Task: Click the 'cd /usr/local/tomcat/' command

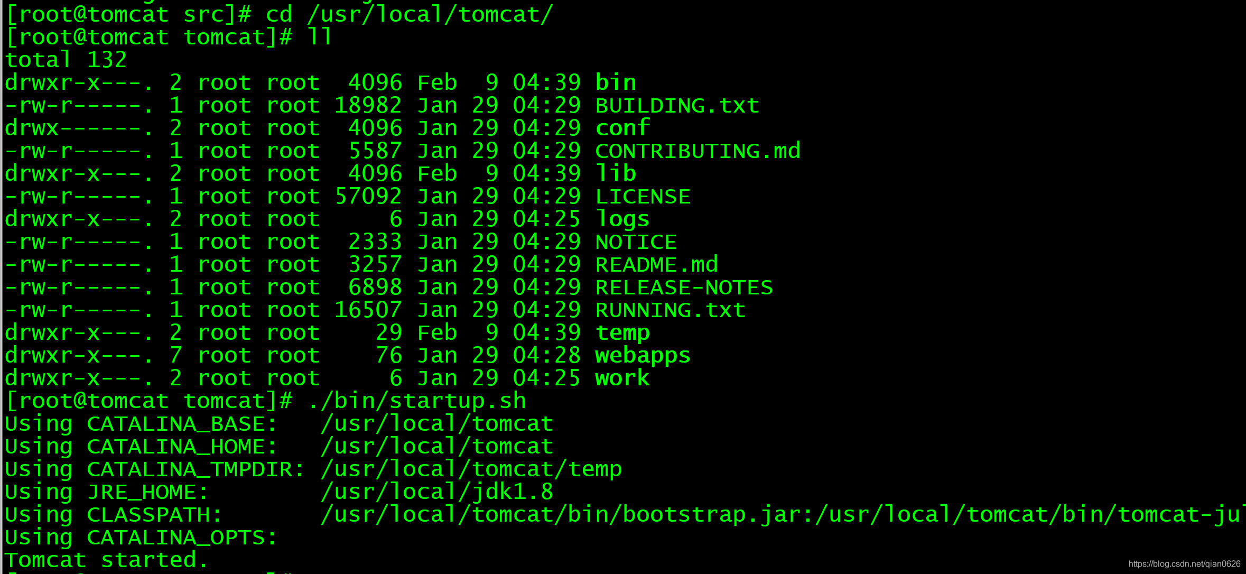Action: (410, 14)
